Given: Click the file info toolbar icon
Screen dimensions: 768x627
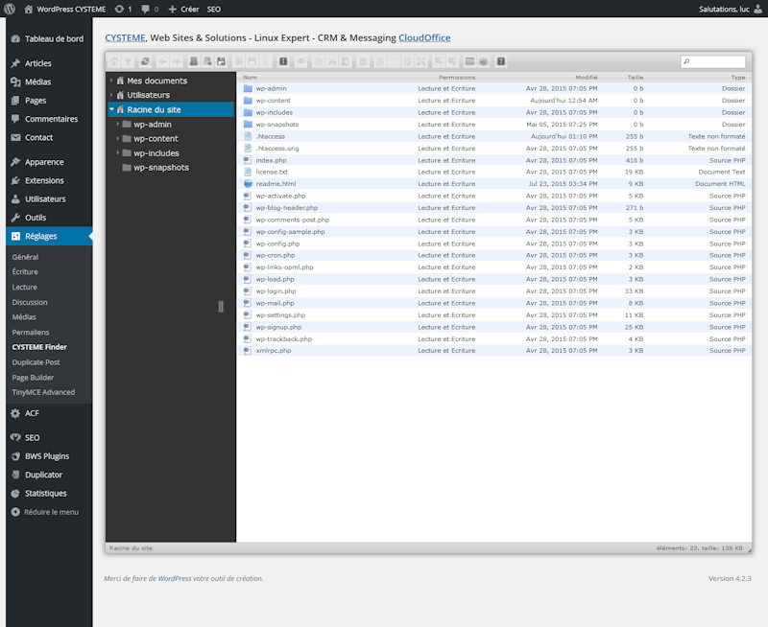Looking at the screenshot, I should click(x=283, y=61).
